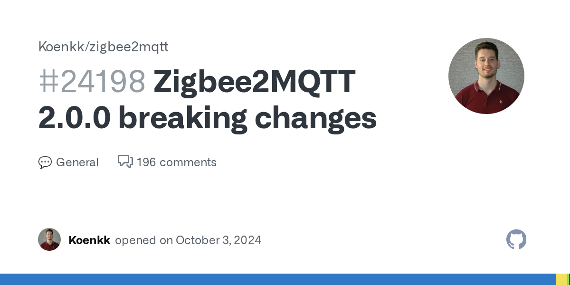Click the GitHub Octocat logo
This screenshot has width=570, height=285.
[516, 239]
